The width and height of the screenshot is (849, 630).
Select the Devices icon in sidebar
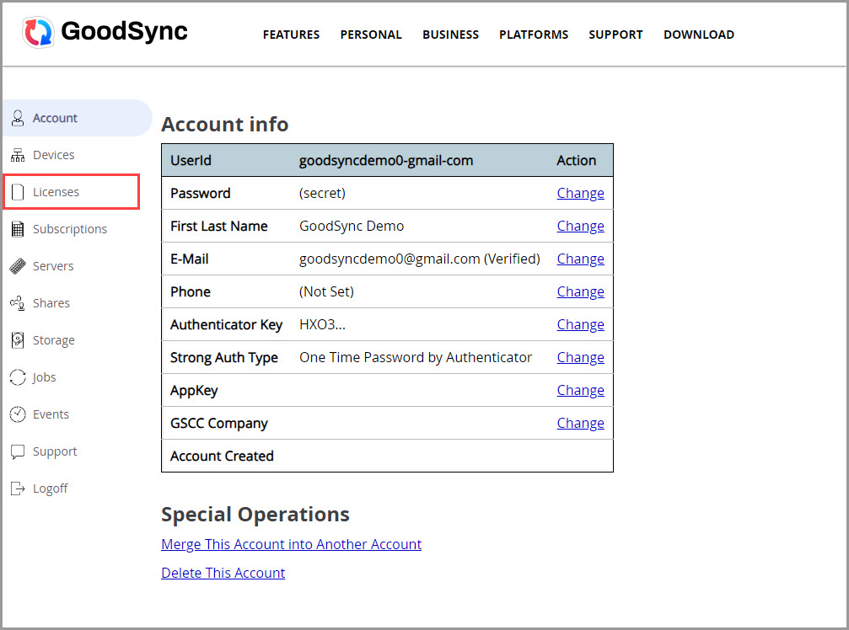click(x=18, y=154)
